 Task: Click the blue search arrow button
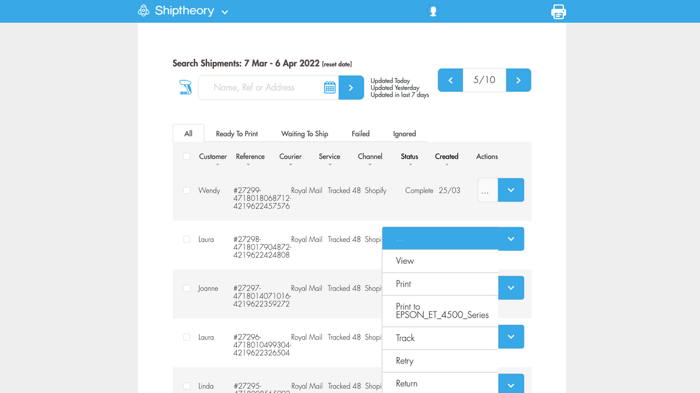tap(351, 87)
